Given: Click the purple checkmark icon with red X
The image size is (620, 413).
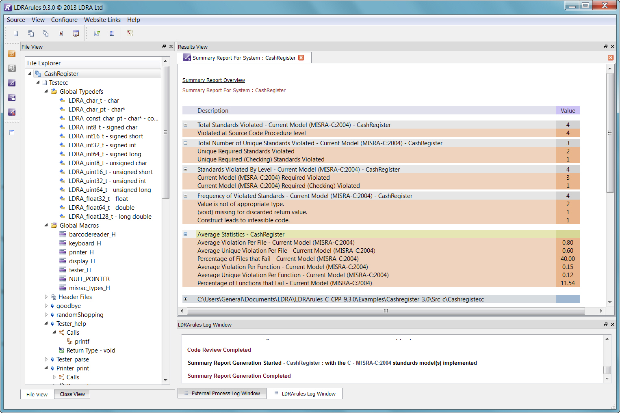Looking at the screenshot, I should pos(12,112).
